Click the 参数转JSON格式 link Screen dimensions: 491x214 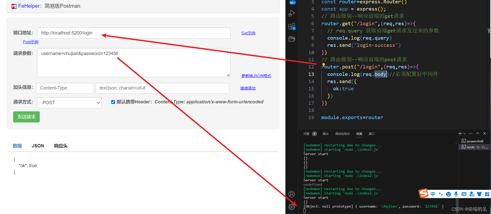coord(256,76)
